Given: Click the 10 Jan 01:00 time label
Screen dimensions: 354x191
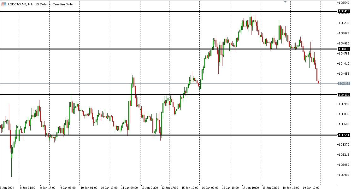Looking at the screenshot, I should click(89, 188).
